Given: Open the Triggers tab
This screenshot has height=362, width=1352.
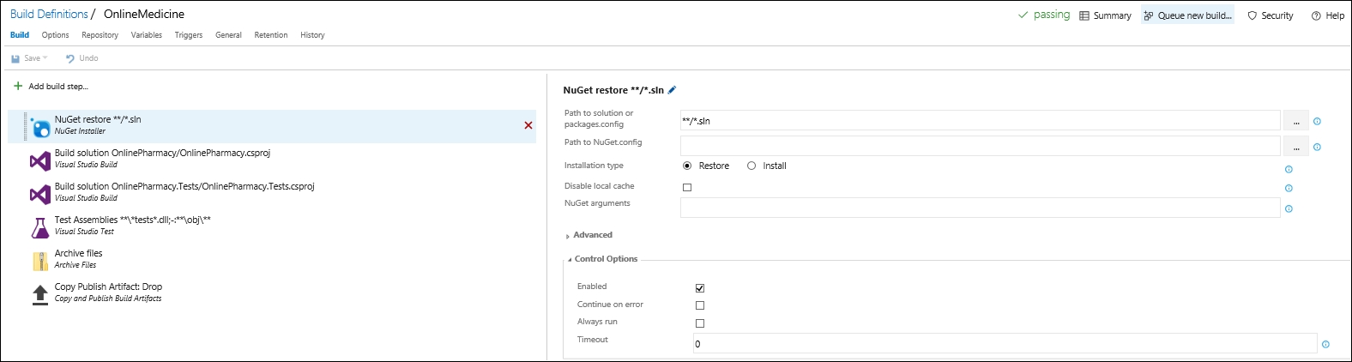Looking at the screenshot, I should tap(189, 35).
